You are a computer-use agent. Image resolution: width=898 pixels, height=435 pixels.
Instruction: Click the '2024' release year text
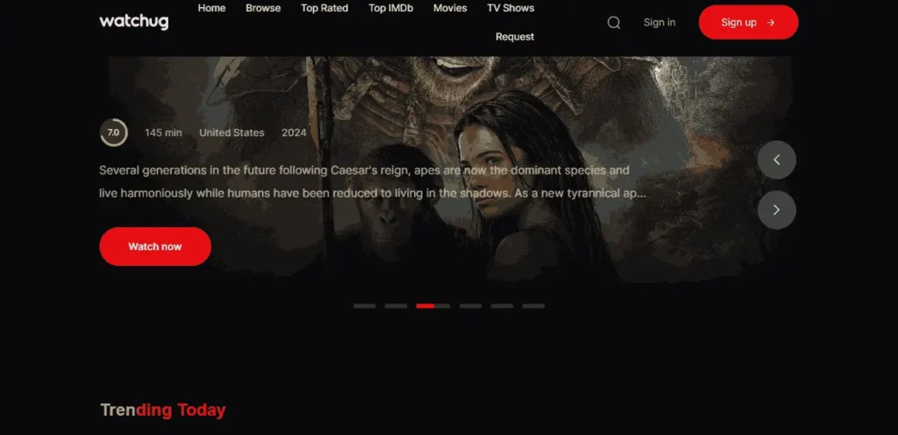point(294,132)
